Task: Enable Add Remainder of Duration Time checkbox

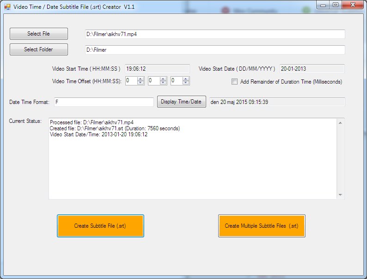Action: (x=234, y=82)
